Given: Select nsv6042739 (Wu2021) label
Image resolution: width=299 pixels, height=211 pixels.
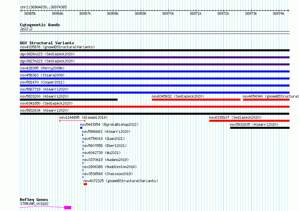Looking at the screenshot, I should 101,153.
